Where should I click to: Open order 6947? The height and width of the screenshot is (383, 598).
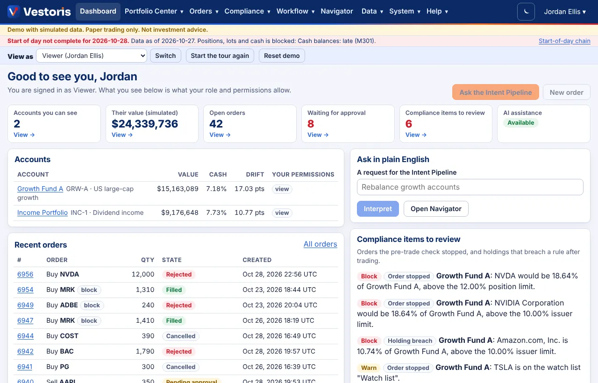pyautogui.click(x=25, y=321)
